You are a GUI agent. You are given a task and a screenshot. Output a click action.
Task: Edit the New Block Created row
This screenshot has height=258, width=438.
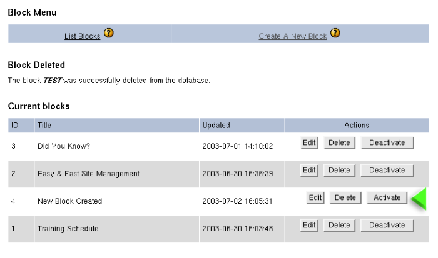pyautogui.click(x=315, y=197)
